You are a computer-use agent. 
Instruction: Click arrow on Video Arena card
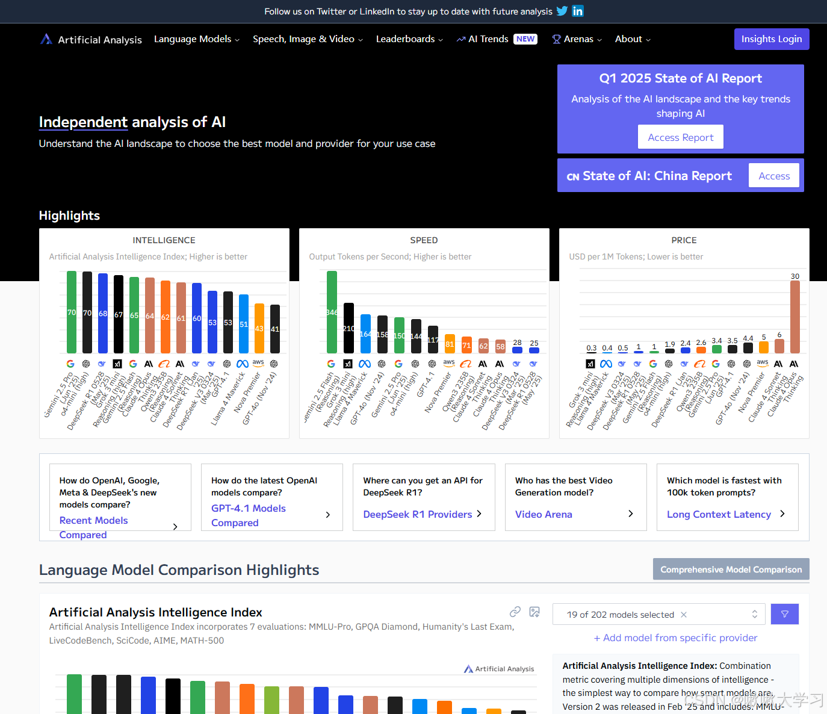(x=631, y=514)
